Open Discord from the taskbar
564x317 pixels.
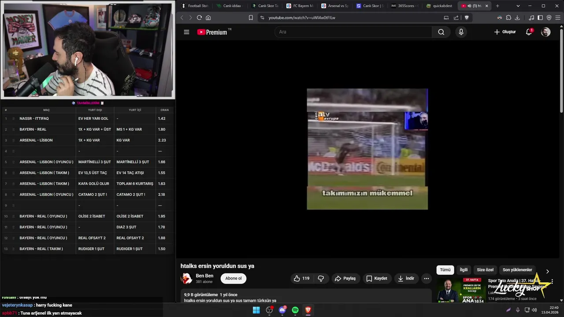pyautogui.click(x=282, y=310)
